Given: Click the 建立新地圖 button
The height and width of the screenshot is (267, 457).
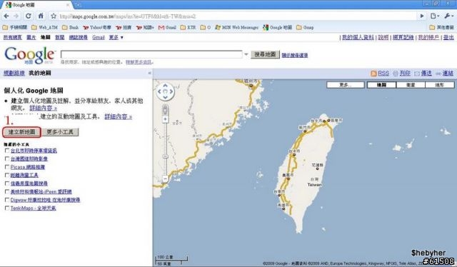Looking at the screenshot, I should click(22, 132).
